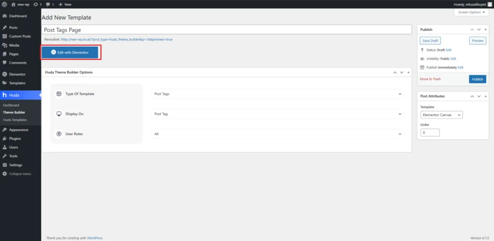Open the Huda submenu Dashboard
The image size is (494, 241).
(11, 106)
